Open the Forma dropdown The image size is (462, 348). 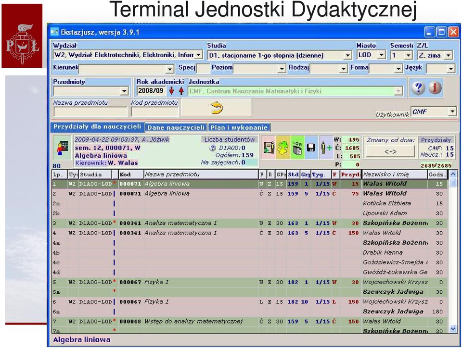point(398,69)
